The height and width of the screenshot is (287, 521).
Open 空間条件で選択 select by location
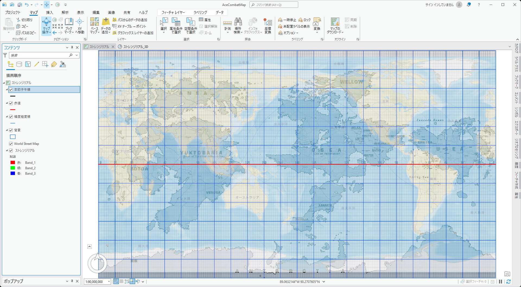190,26
